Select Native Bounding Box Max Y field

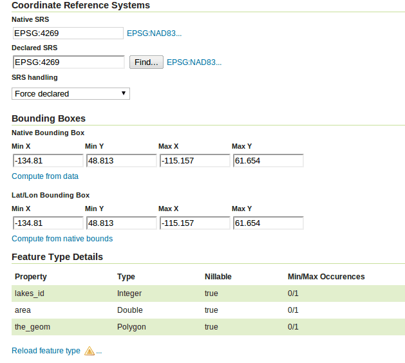268,161
